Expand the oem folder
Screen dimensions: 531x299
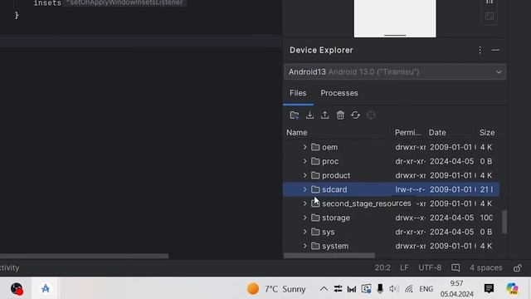coord(304,147)
